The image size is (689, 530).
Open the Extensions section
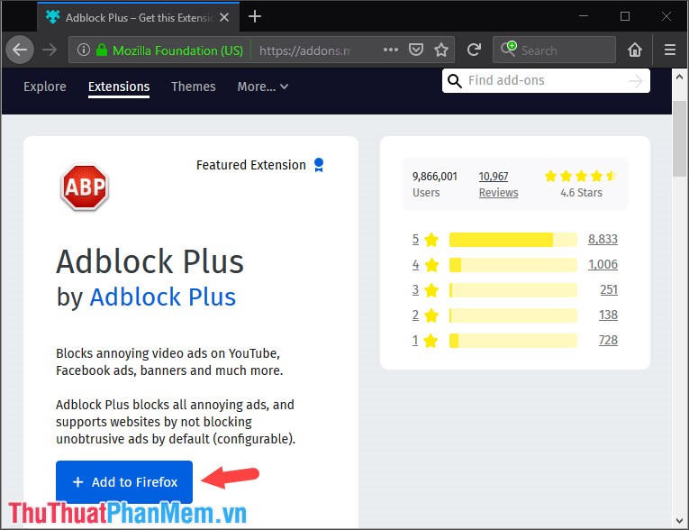tap(119, 87)
